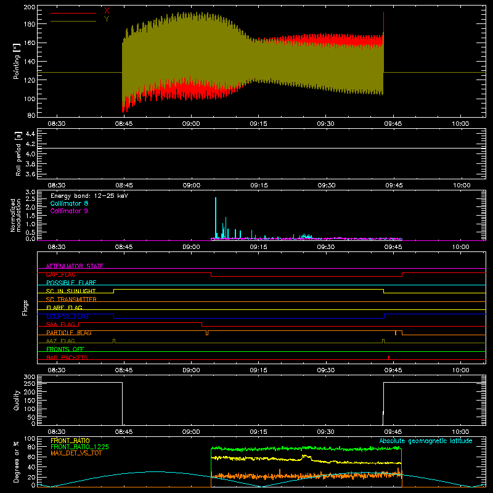Screen dimensions: 493x493
Task: Click the '08:30' tick under the Pointing plot
Action: [57, 124]
